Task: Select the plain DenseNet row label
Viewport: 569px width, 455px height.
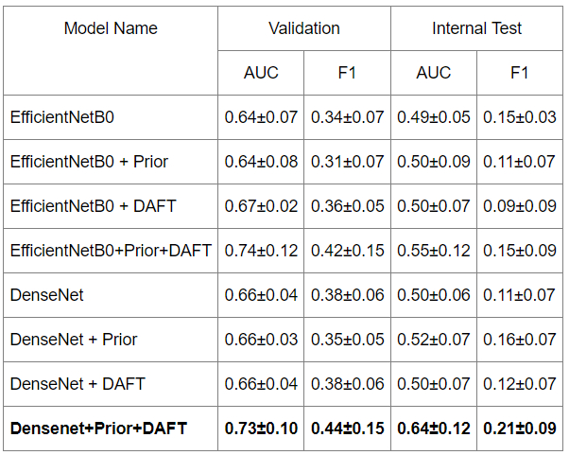Action: (x=46, y=295)
